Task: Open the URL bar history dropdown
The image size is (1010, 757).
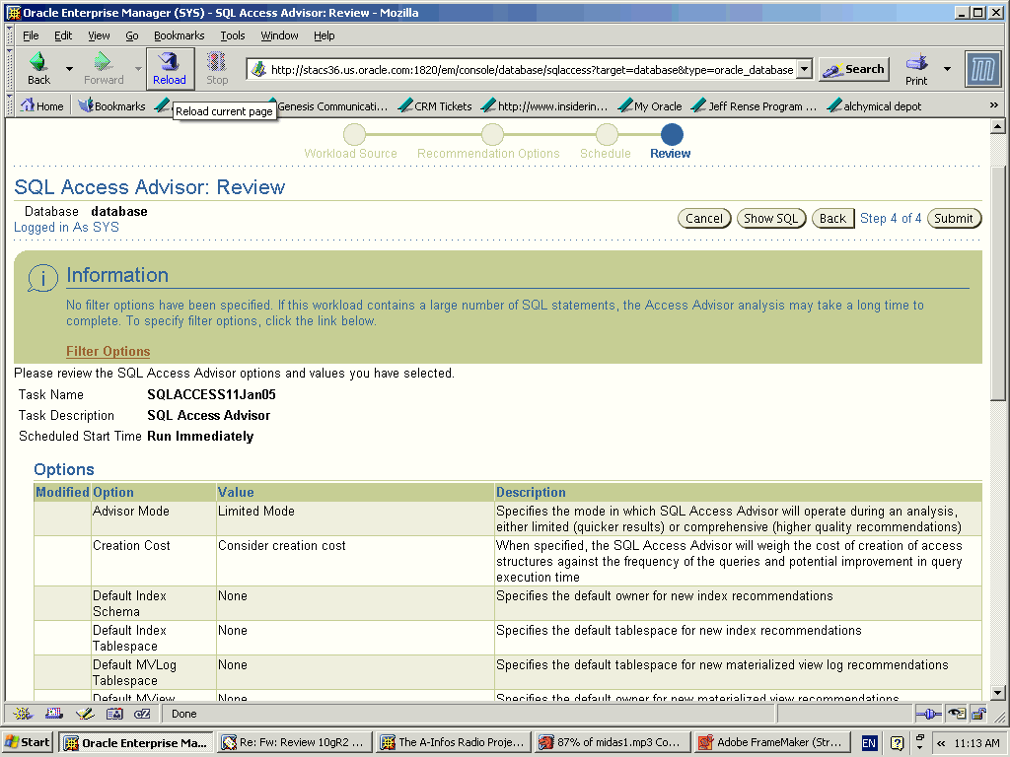Action: (x=804, y=69)
